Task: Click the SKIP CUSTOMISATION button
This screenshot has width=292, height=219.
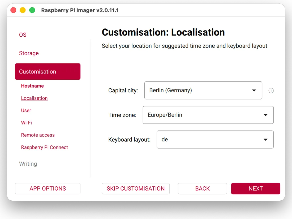Action: point(136,189)
